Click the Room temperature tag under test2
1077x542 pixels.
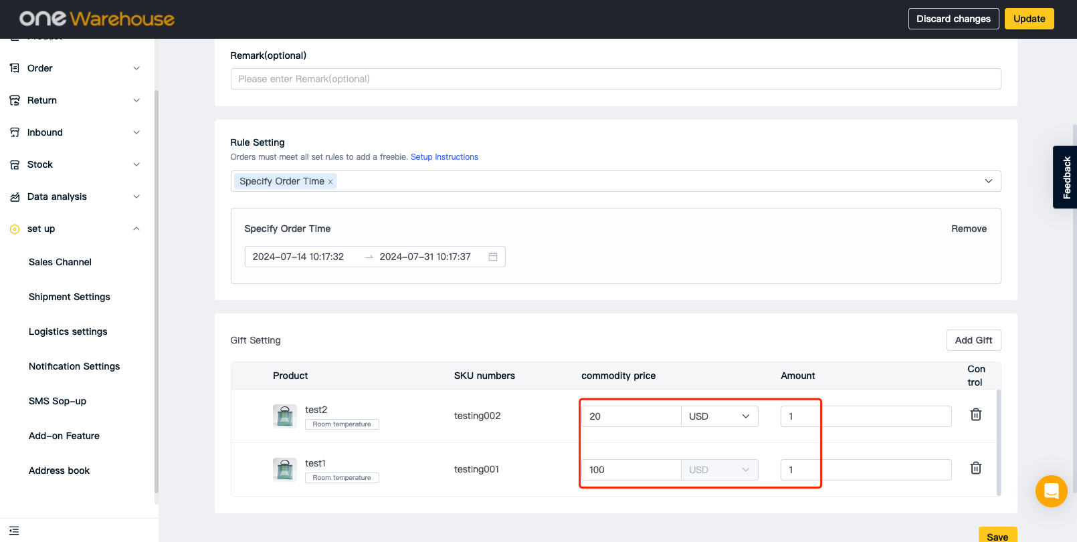342,424
